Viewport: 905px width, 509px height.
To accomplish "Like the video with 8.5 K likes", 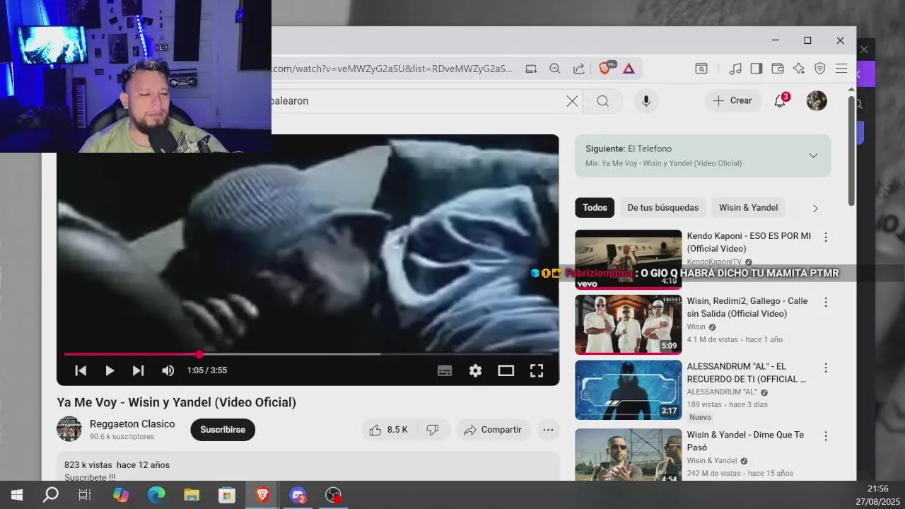I will pyautogui.click(x=388, y=430).
